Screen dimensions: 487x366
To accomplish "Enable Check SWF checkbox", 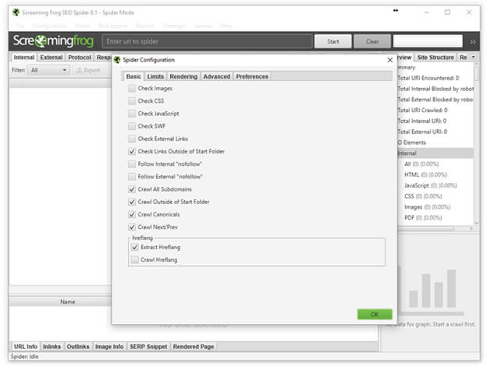I will [x=132, y=126].
